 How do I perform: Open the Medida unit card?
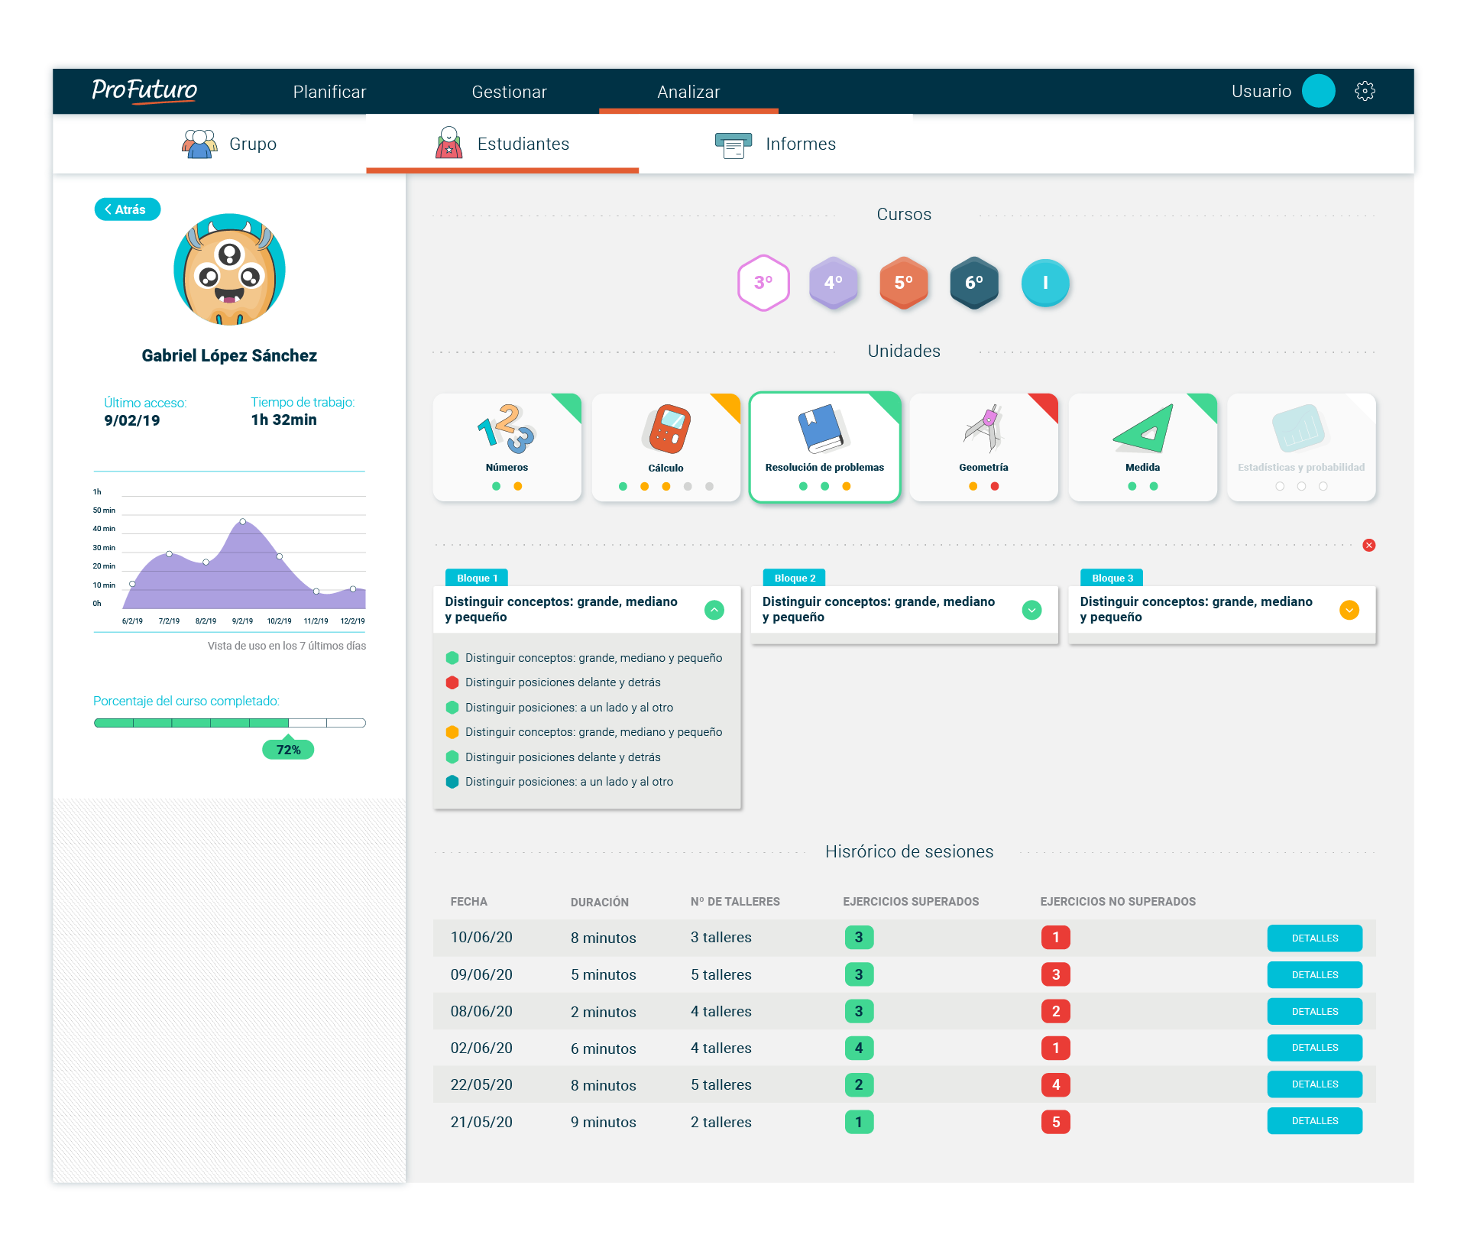(x=1142, y=447)
